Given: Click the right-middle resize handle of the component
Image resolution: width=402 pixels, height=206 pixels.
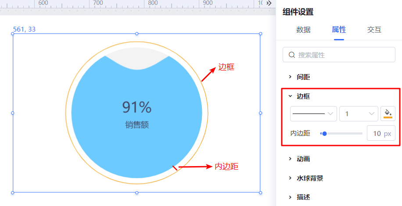Looking at the screenshot, I should coord(261,113).
